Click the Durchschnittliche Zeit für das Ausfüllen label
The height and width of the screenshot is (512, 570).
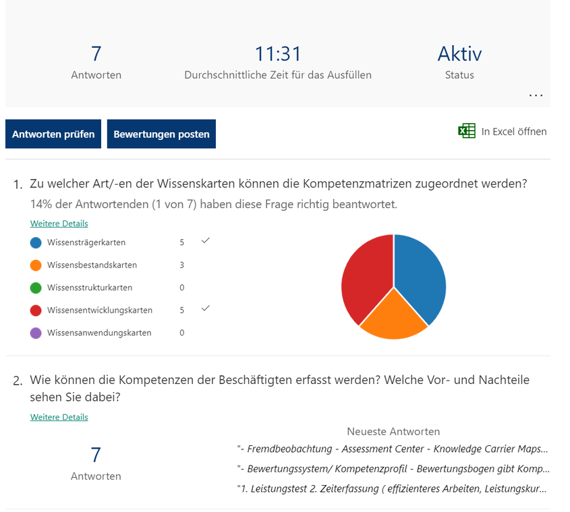[x=278, y=75]
